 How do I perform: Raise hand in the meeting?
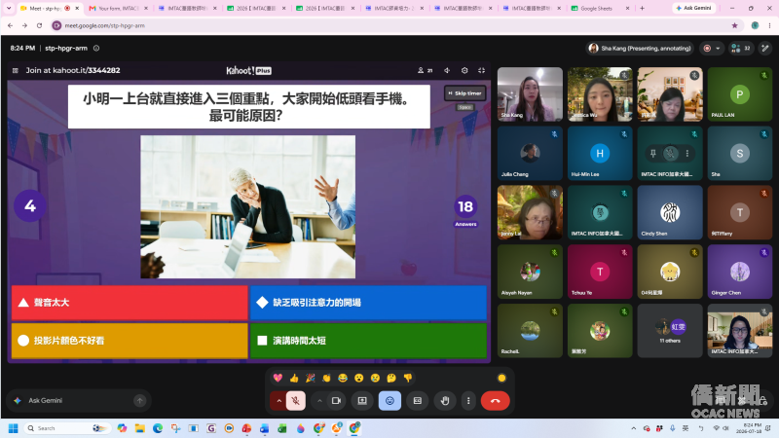445,401
